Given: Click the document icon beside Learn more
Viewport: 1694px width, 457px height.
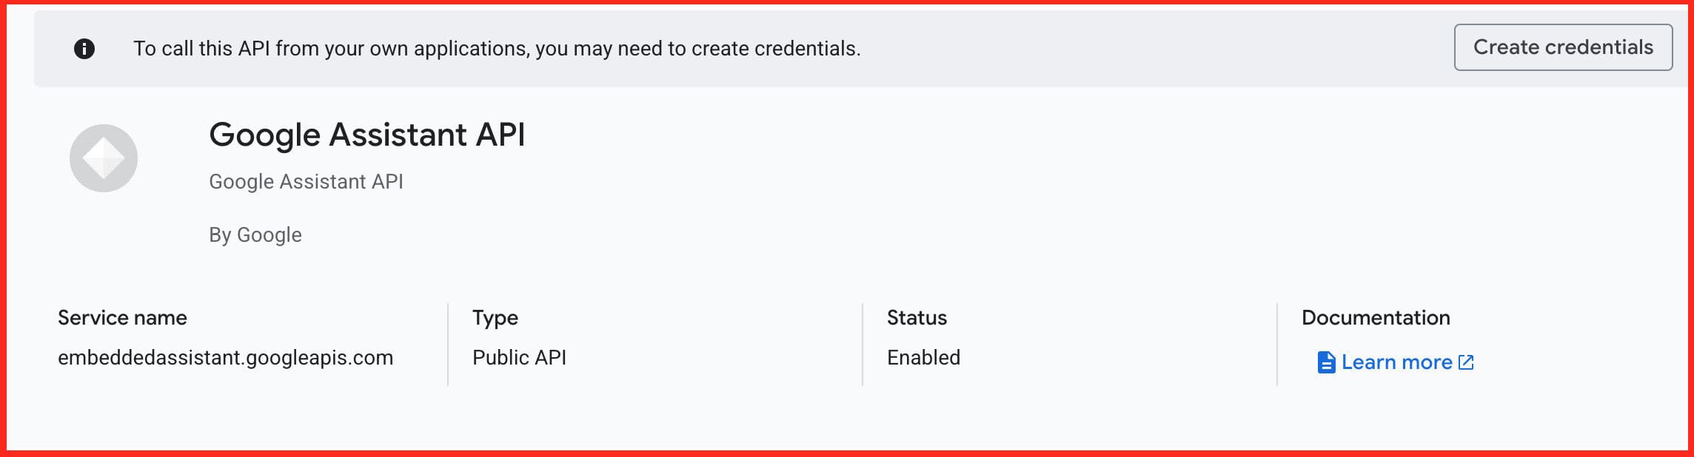Looking at the screenshot, I should pyautogui.click(x=1326, y=362).
